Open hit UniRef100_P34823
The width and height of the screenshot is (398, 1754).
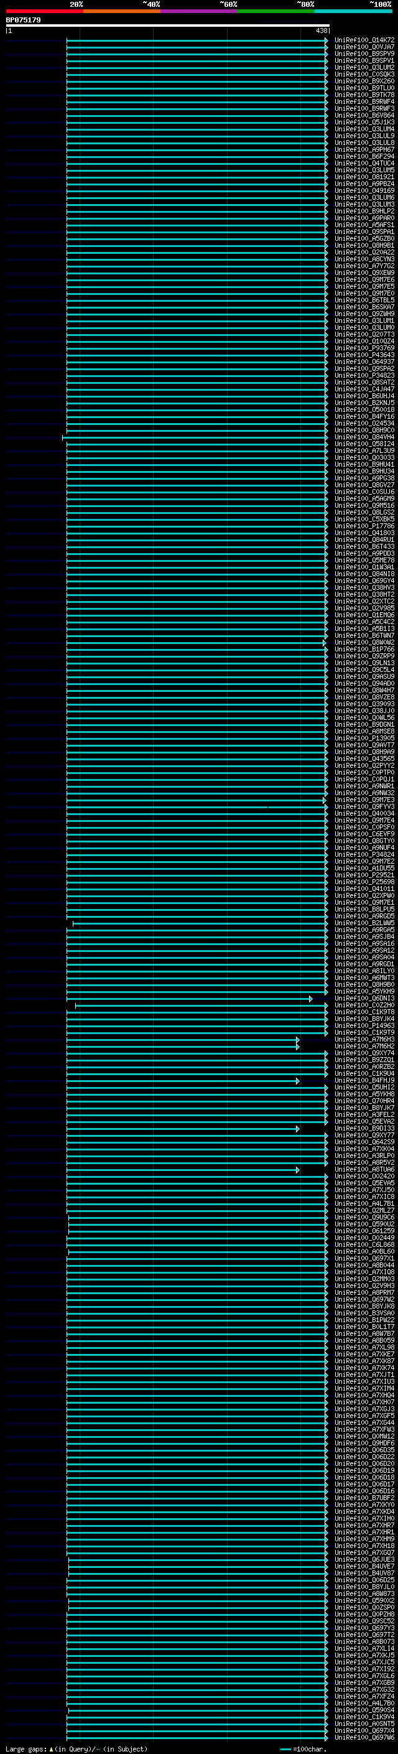[x=364, y=376]
